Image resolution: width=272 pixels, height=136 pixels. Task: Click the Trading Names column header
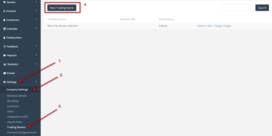point(57,19)
